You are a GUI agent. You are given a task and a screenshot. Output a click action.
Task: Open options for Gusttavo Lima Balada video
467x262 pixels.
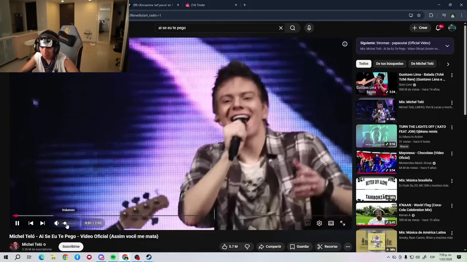452,75
